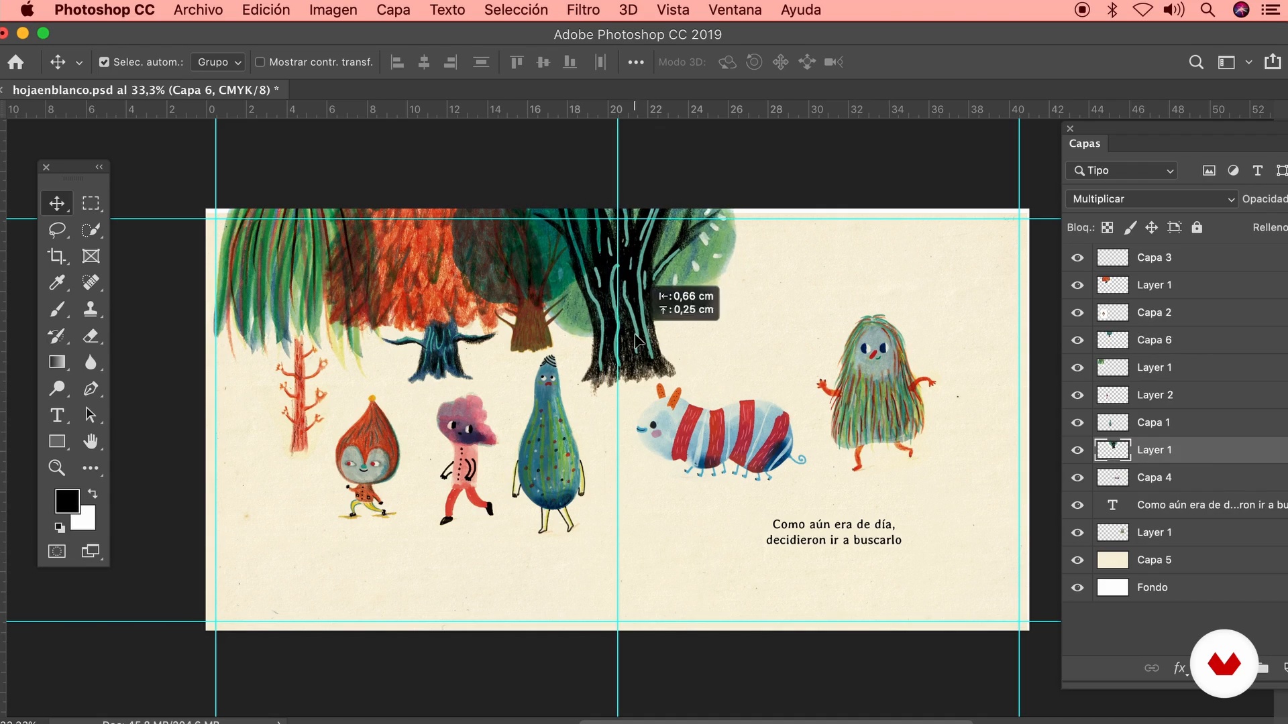Image resolution: width=1288 pixels, height=724 pixels.
Task: Select the Frame tool
Action: pos(91,256)
